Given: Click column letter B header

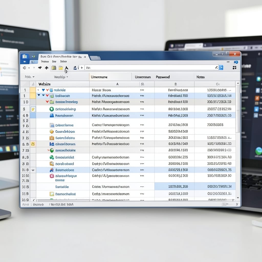Looking at the screenshot, I should tap(176, 84).
